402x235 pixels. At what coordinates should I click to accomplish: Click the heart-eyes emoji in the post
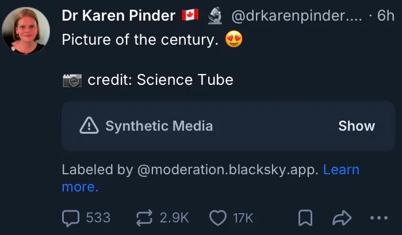tap(234, 41)
